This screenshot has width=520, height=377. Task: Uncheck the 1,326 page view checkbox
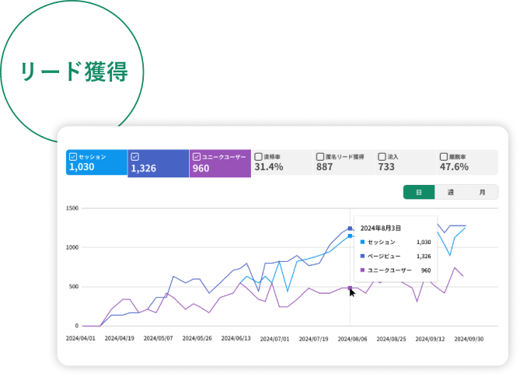(x=134, y=156)
